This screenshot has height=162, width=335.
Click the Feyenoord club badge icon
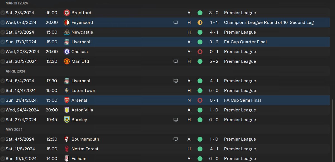pyautogui.click(x=67, y=23)
